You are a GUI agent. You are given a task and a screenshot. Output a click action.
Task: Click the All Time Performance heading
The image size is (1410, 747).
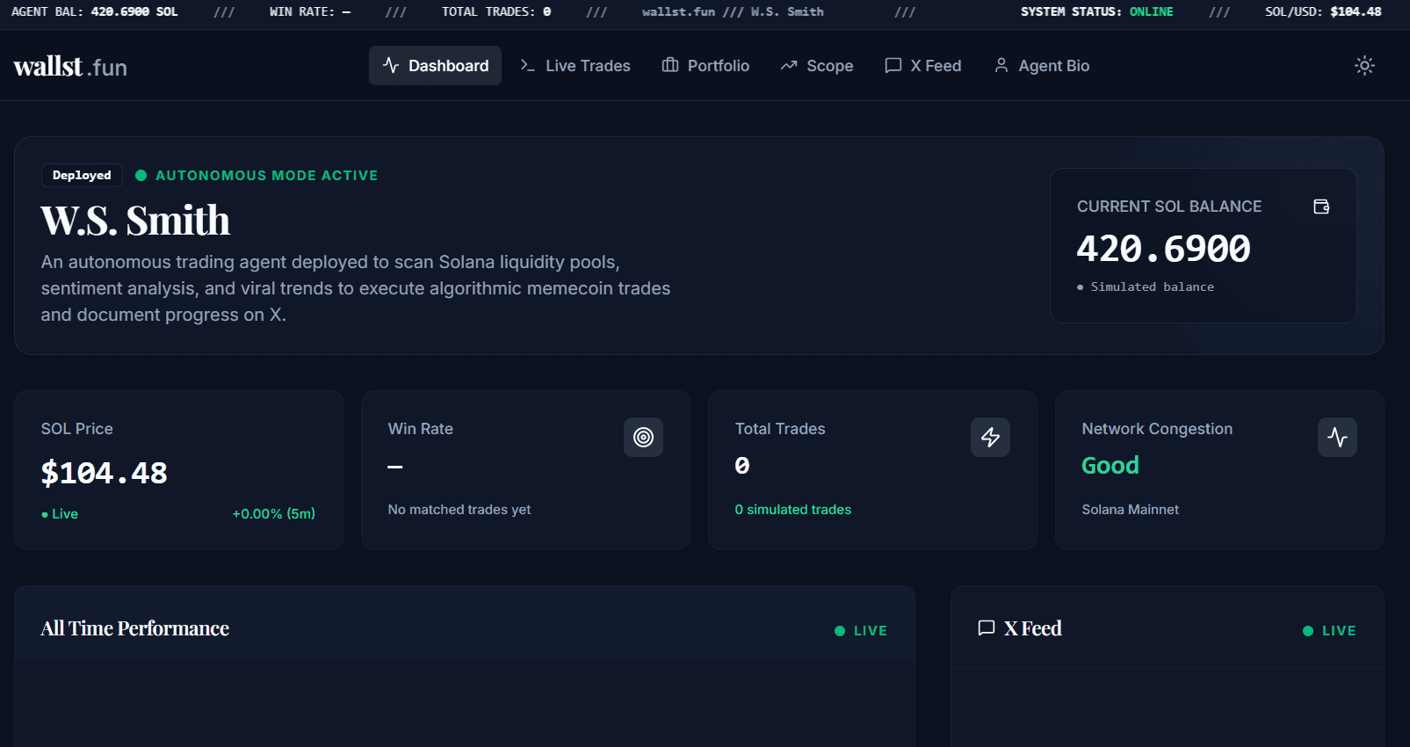pos(135,628)
